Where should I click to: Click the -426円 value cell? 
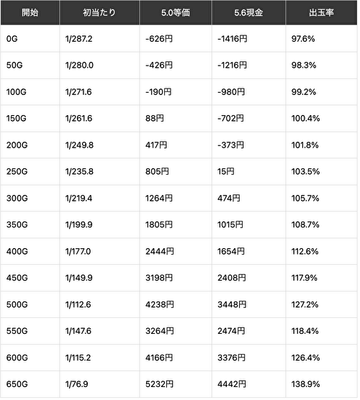[176, 65]
